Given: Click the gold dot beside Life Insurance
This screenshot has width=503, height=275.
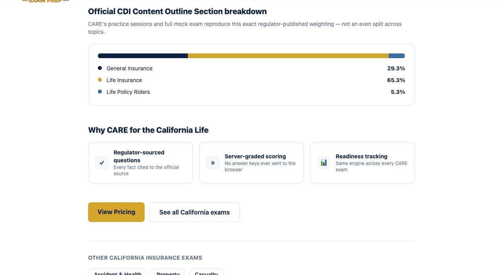Looking at the screenshot, I should (100, 80).
